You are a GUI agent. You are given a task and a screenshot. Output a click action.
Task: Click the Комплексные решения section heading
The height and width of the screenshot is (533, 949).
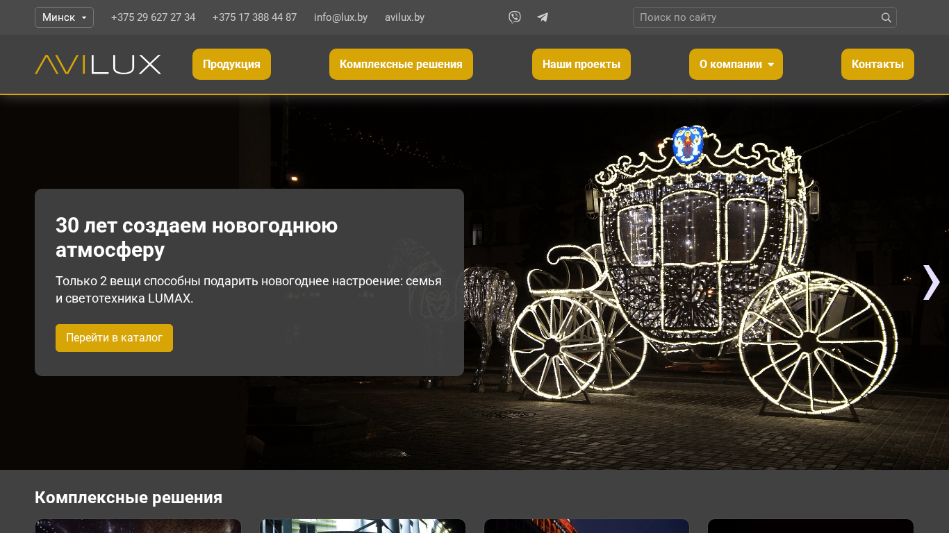coord(129,498)
